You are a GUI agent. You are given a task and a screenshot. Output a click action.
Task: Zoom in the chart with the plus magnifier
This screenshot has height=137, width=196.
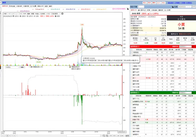pyautogui.click(x=107, y=136)
